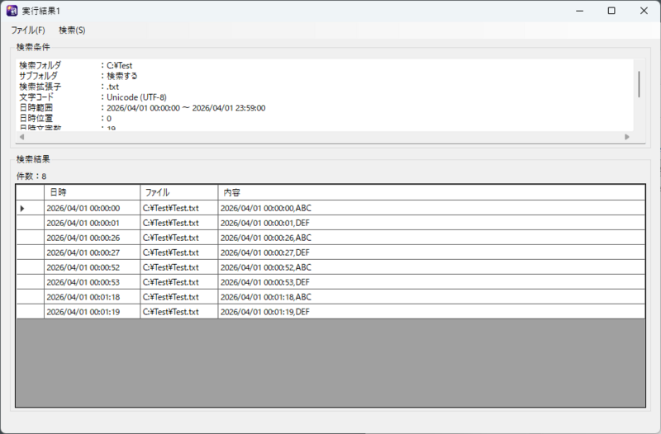The height and width of the screenshot is (434, 661).
Task: Click the 検索フォルダ value C:¥Test
Action: tap(119, 65)
